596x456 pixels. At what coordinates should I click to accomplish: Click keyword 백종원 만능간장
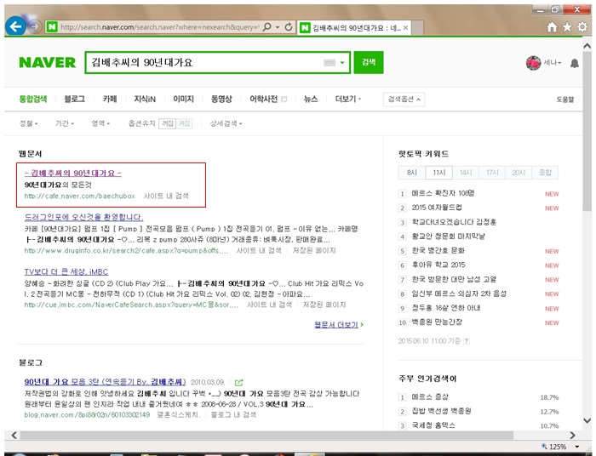click(x=437, y=322)
